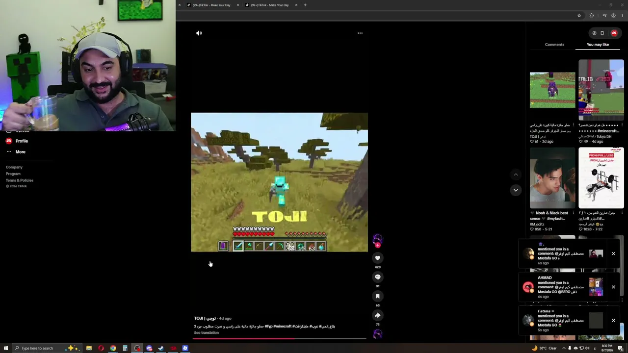Screen dimensions: 628x353
Task: Like the video with the heart icon
Action: point(377,258)
